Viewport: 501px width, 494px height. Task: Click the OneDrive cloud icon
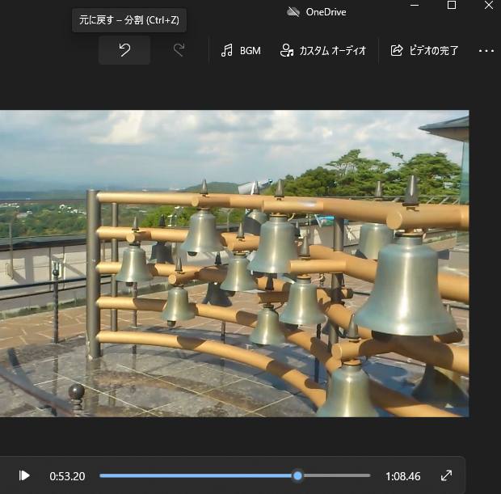294,11
